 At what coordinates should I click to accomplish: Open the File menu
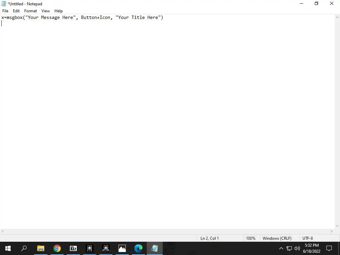coord(5,11)
